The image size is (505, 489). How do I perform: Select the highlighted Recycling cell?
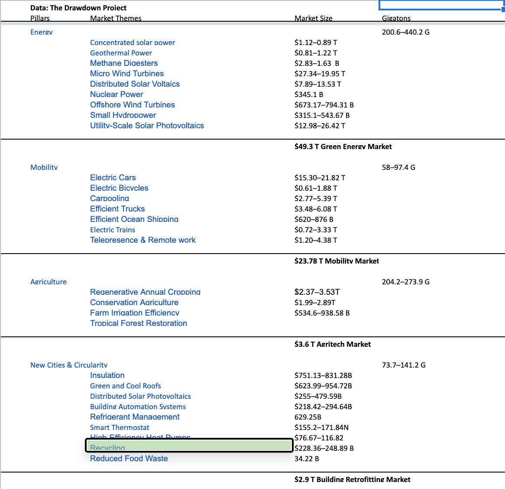pyautogui.click(x=189, y=446)
